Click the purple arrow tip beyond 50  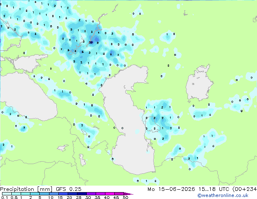click(x=128, y=194)
